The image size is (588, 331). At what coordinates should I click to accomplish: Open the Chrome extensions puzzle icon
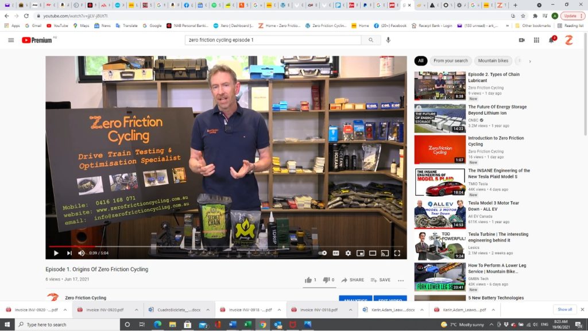535,15
